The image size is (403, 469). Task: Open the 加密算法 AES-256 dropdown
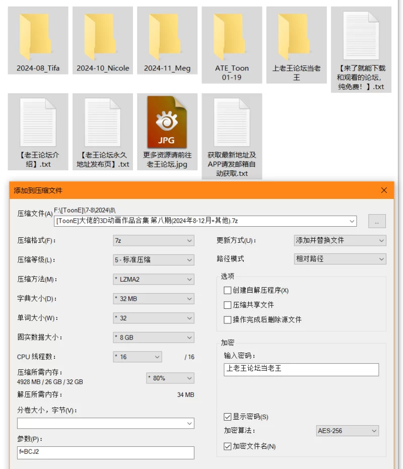[348, 431]
